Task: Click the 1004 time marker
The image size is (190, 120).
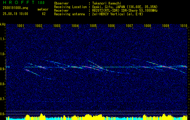Action: 75,25
